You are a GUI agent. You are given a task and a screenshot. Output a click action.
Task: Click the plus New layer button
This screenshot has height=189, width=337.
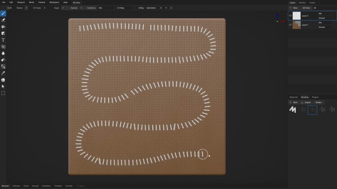click(294, 8)
